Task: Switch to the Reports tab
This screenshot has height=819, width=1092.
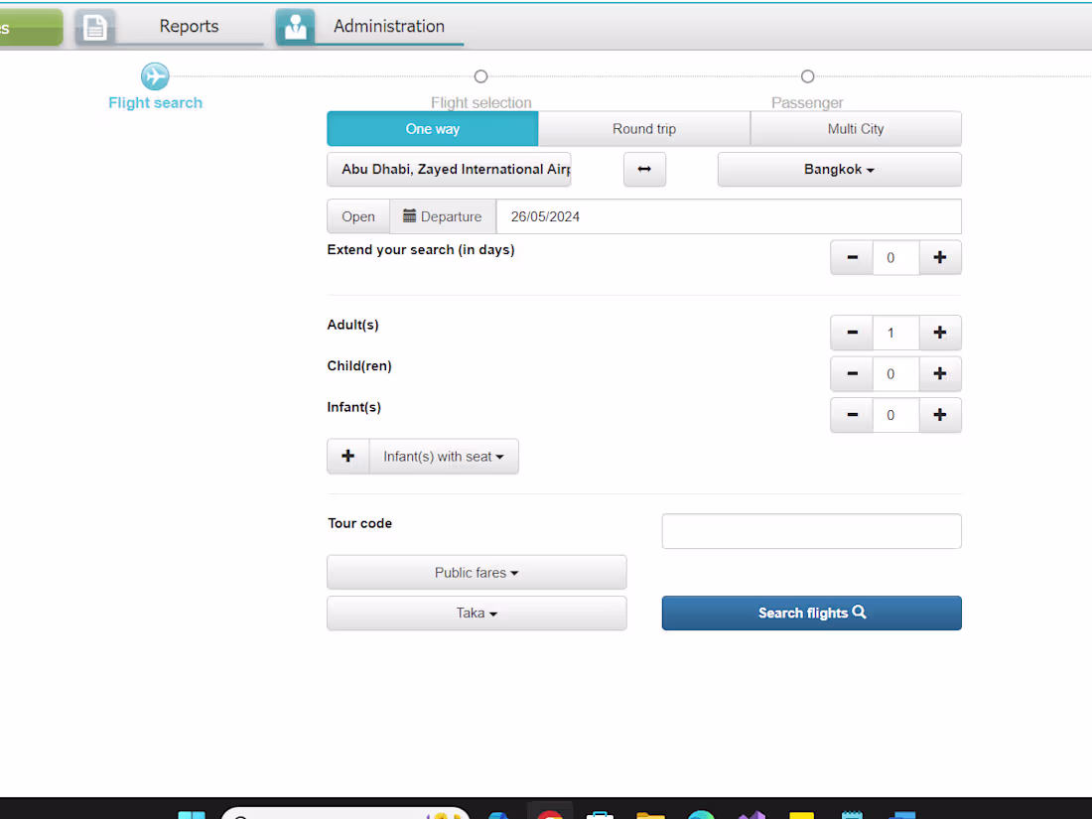Action: (189, 26)
